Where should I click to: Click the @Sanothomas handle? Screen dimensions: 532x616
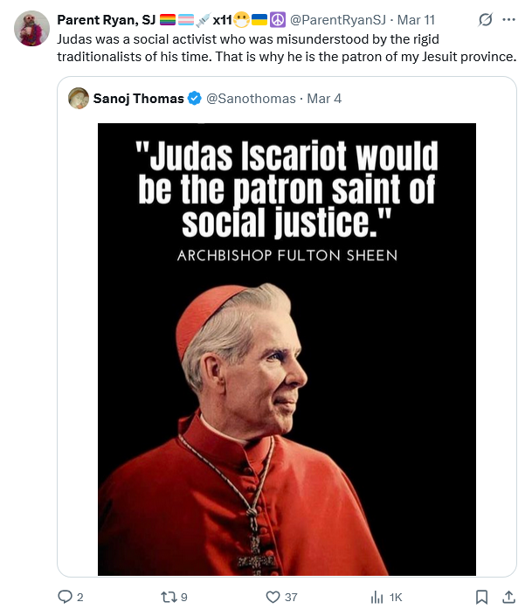(x=251, y=99)
